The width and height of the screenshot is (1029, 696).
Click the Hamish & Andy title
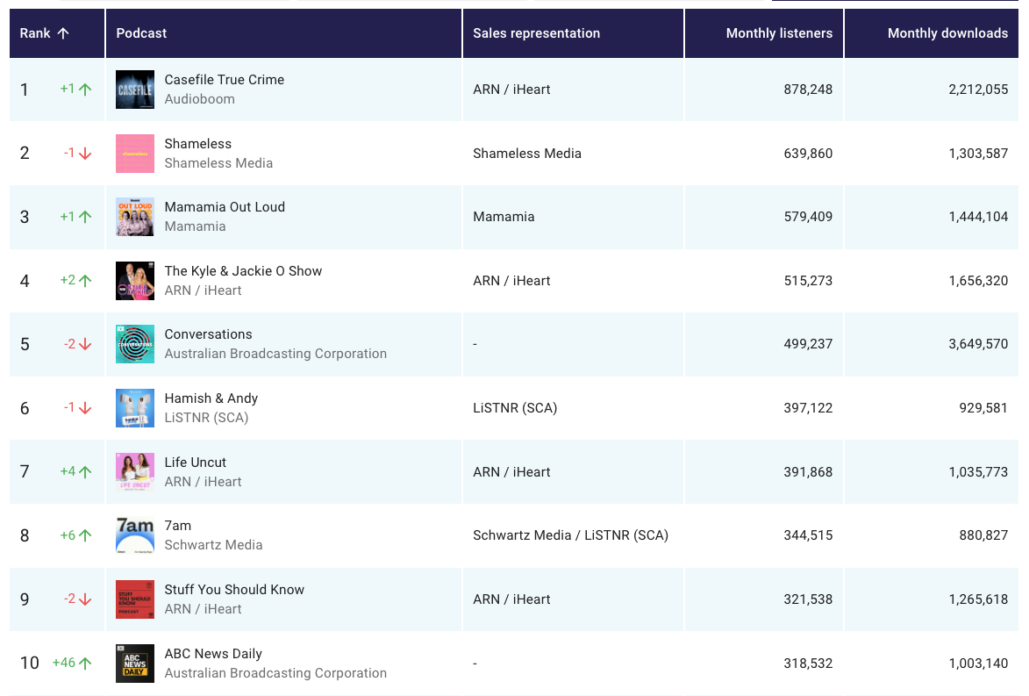[x=211, y=398]
